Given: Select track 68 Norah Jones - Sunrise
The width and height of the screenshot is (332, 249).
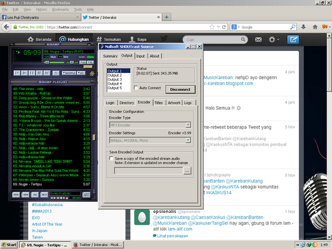Looking at the screenshot, I should click(x=51, y=180).
